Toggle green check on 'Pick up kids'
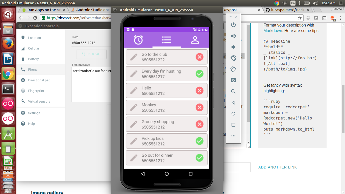This screenshot has height=194, width=345. coord(200,141)
